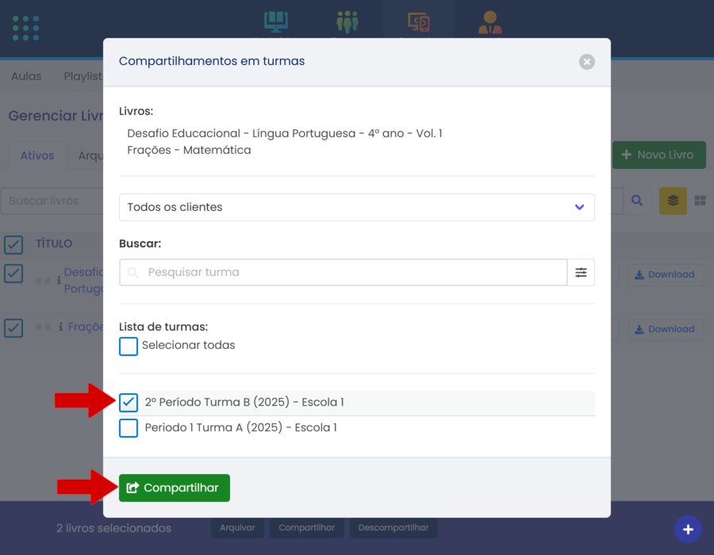Tick the Selecionar todas checkbox
714x555 pixels.
(x=129, y=346)
